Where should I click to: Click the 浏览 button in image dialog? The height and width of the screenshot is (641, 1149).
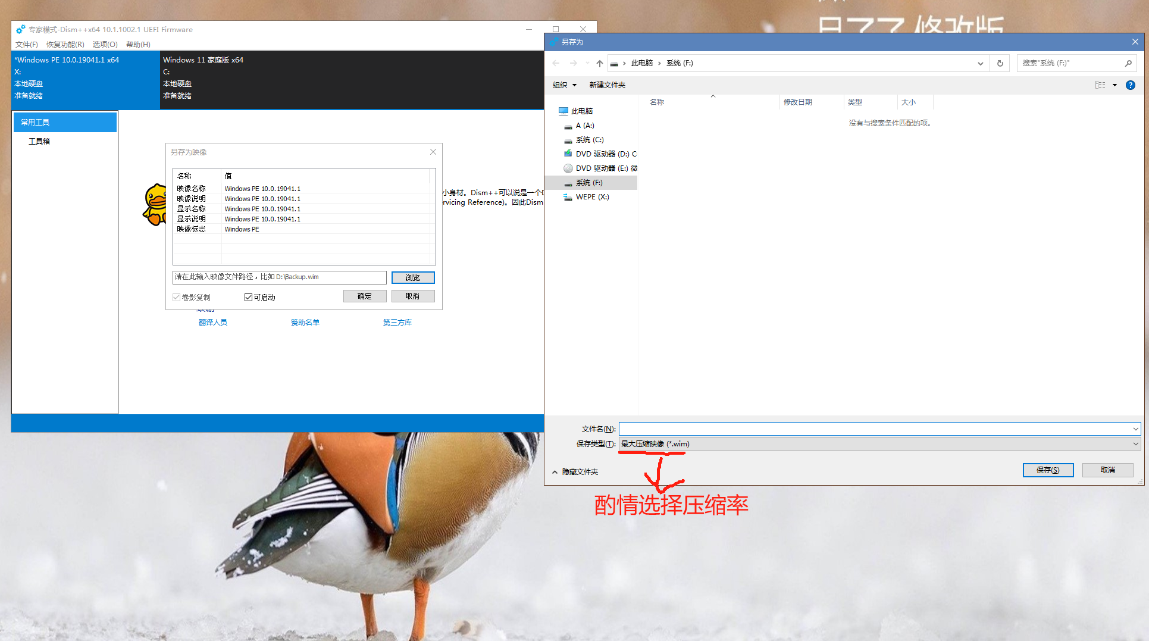[413, 277]
